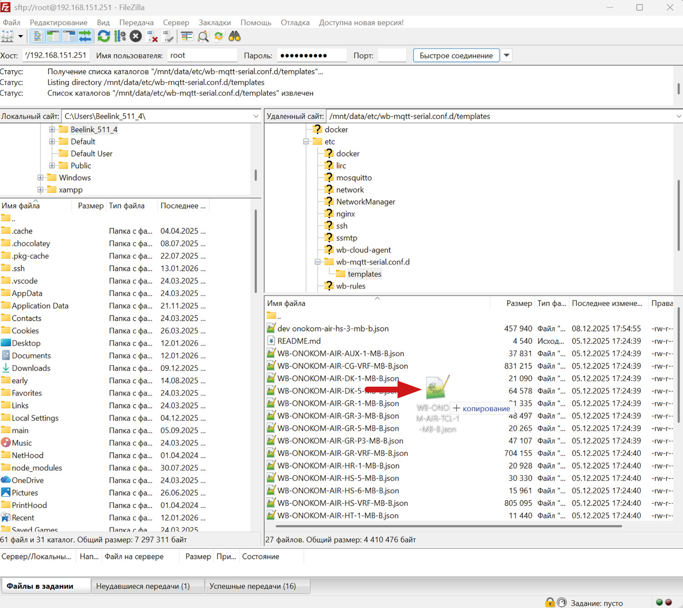683x608 pixels.
Task: Click the README.md file icon
Action: [x=271, y=341]
